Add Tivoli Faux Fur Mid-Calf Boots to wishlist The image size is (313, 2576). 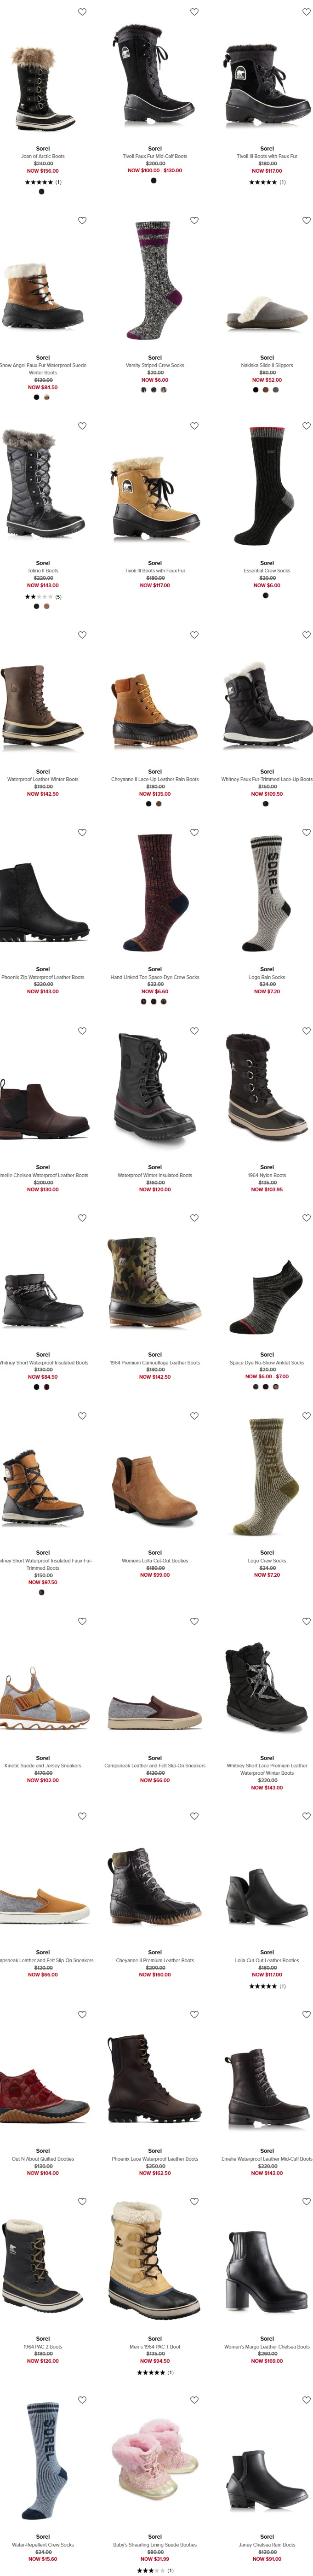point(194,12)
